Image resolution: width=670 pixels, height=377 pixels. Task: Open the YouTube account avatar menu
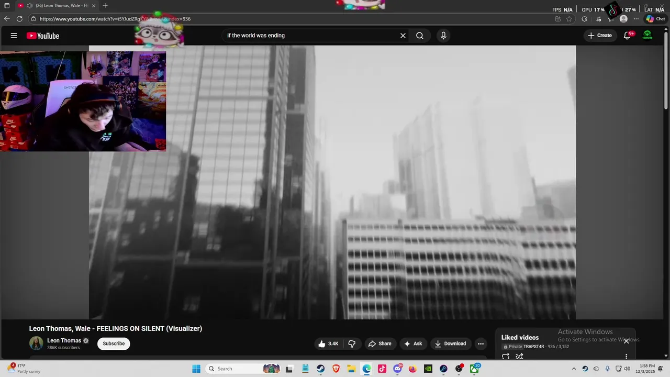pyautogui.click(x=647, y=36)
